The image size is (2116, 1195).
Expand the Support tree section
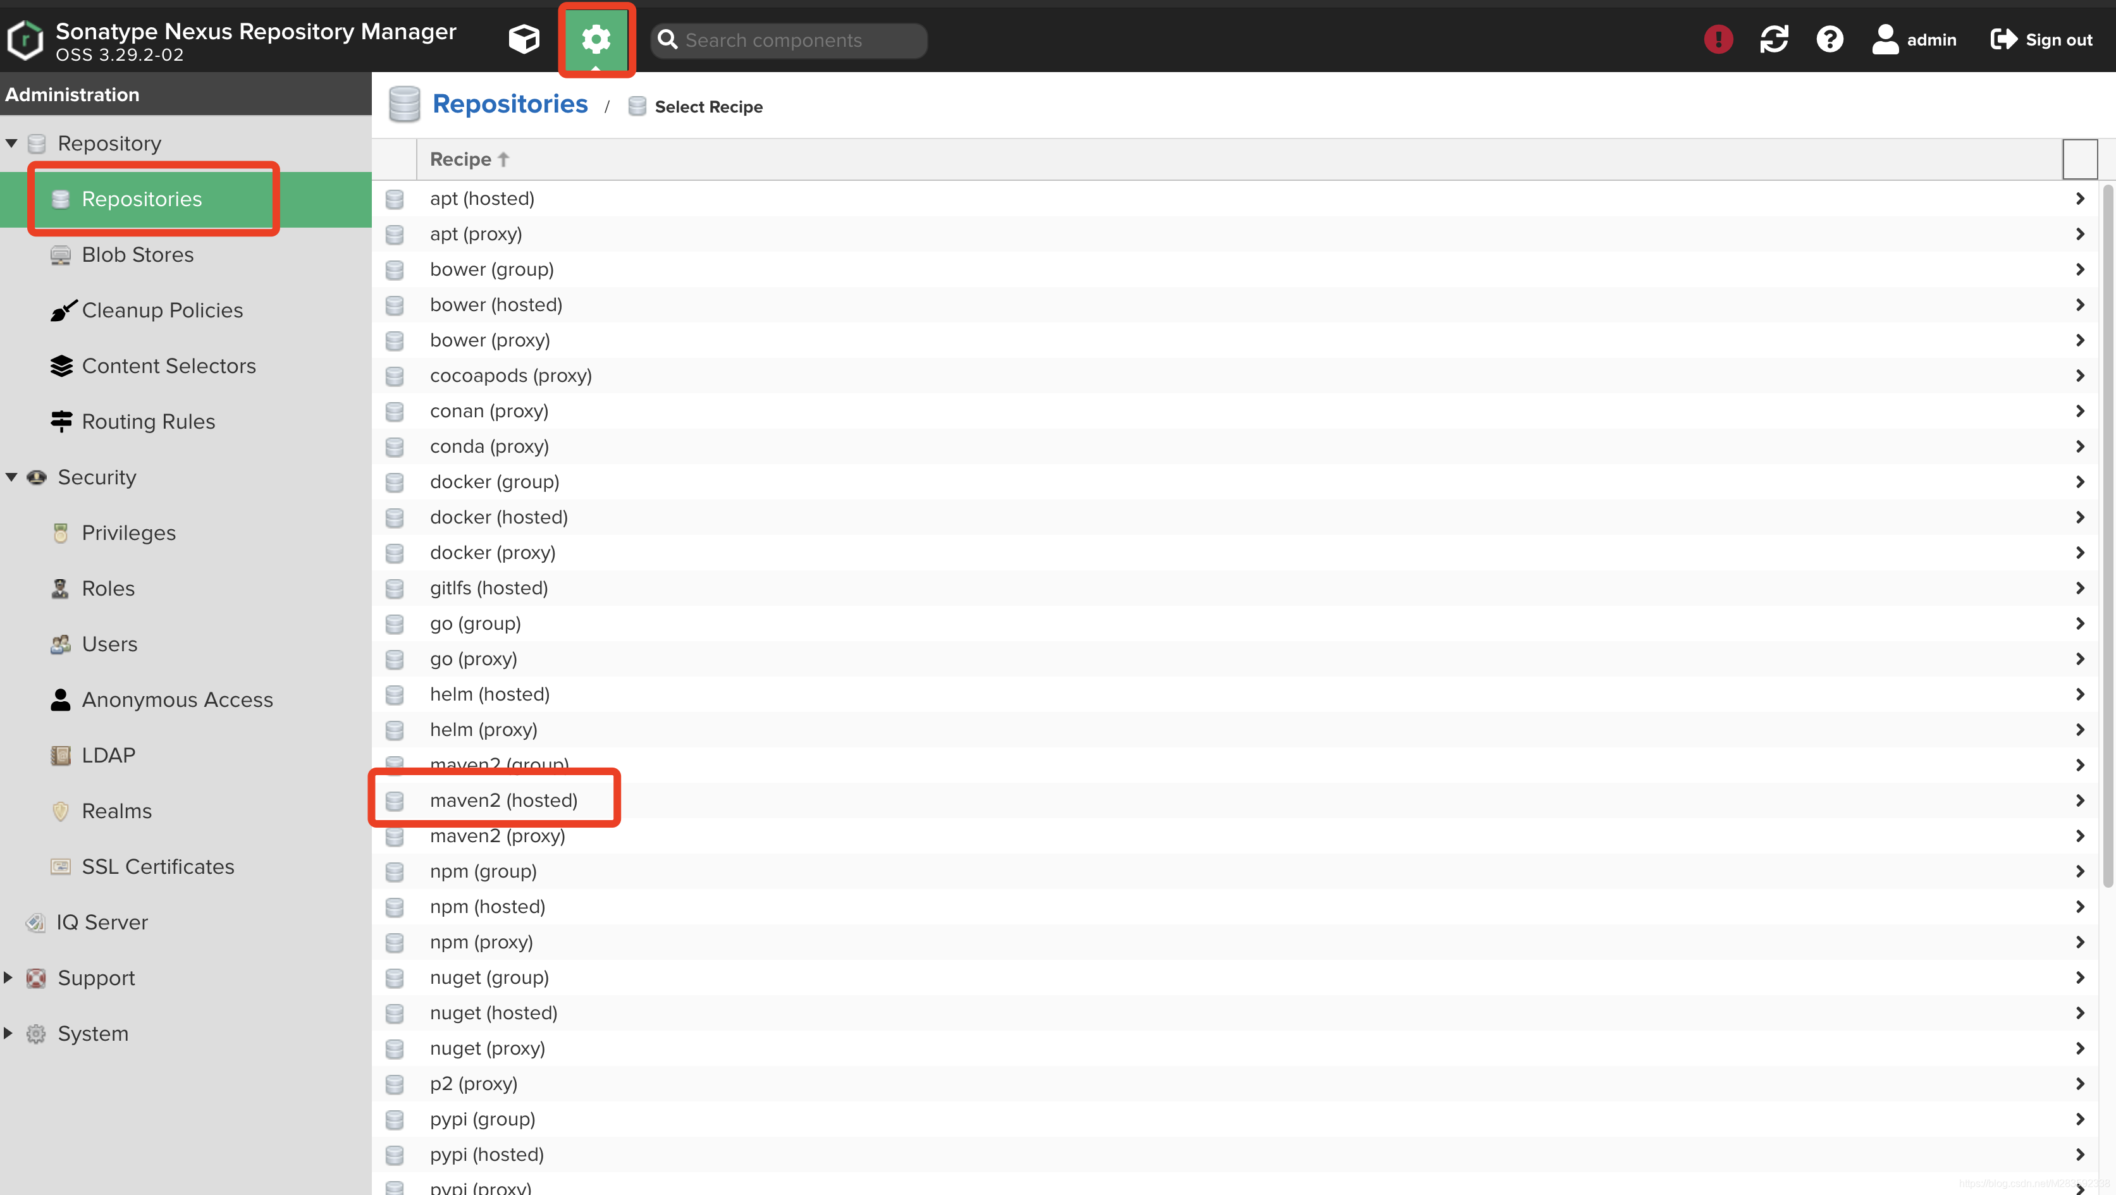[8, 977]
